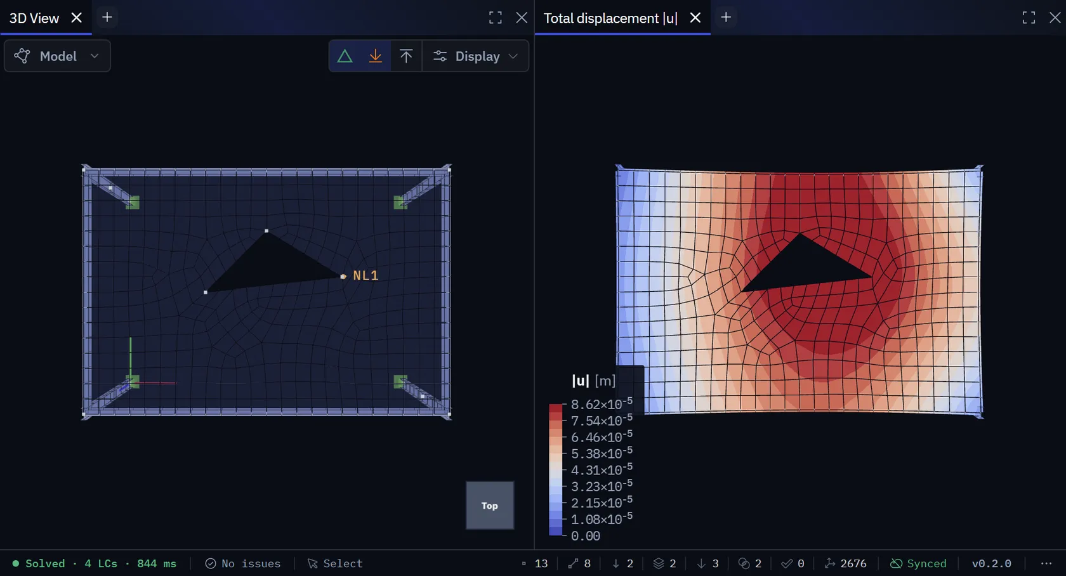
Task: Click the overlapping circles count 2
Action: pyautogui.click(x=750, y=563)
